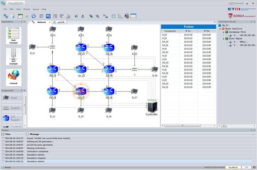This screenshot has width=257, height=170.
Task: Open the Rule Example application
Action: click(13, 35)
